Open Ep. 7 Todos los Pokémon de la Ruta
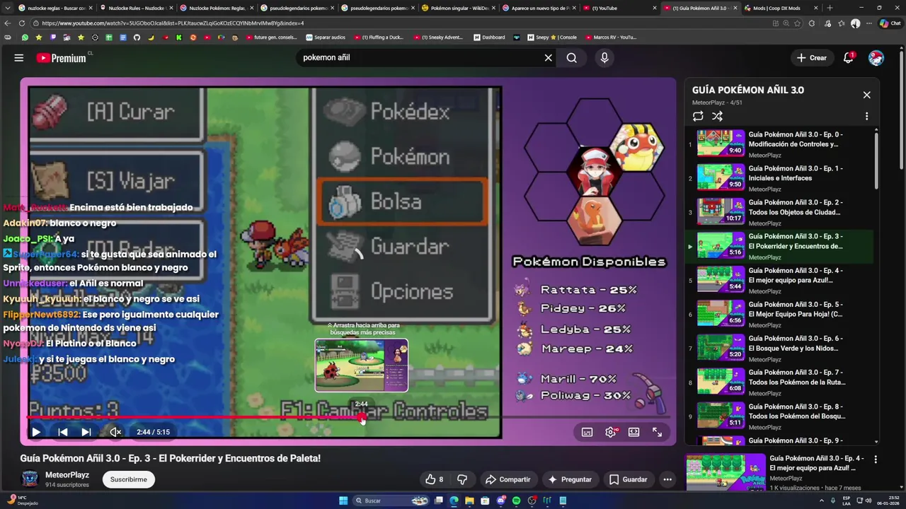This screenshot has height=509, width=906. point(780,382)
